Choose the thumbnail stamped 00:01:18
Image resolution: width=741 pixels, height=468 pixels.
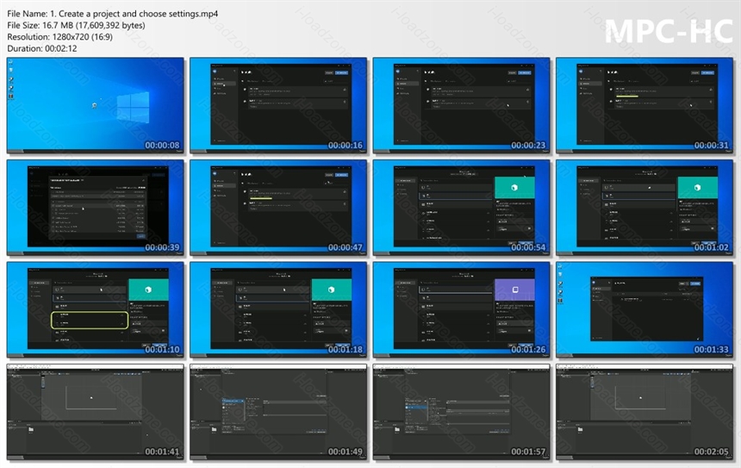click(x=278, y=309)
